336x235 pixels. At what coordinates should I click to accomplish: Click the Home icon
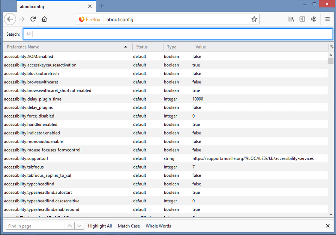pos(44,19)
